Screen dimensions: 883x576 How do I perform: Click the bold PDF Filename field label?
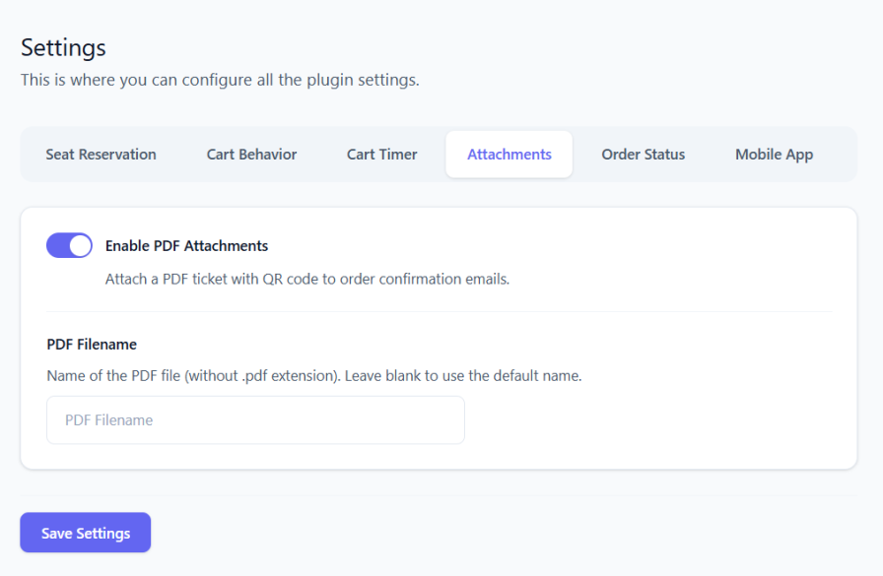(92, 345)
